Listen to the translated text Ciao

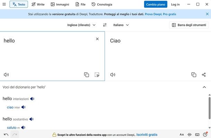pyautogui.click(x=113, y=75)
